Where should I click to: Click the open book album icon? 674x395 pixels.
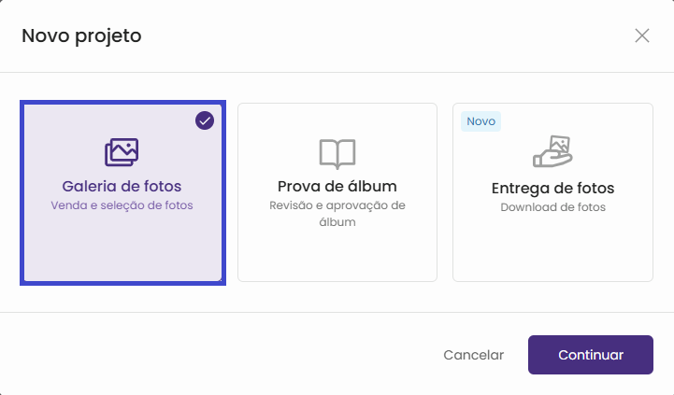point(337,153)
